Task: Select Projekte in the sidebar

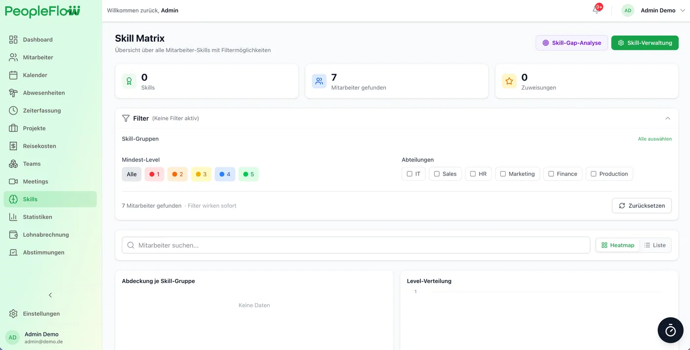Action: click(50, 128)
